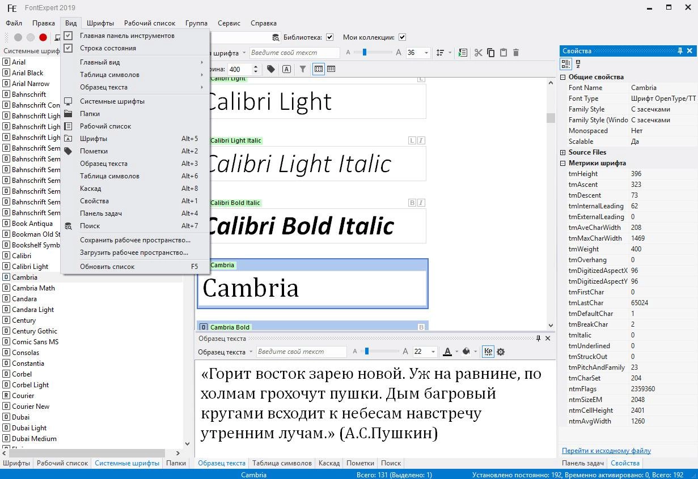This screenshot has height=479, width=698.
Task: Switch to the Таблица символов bottom tab
Action: (x=282, y=463)
